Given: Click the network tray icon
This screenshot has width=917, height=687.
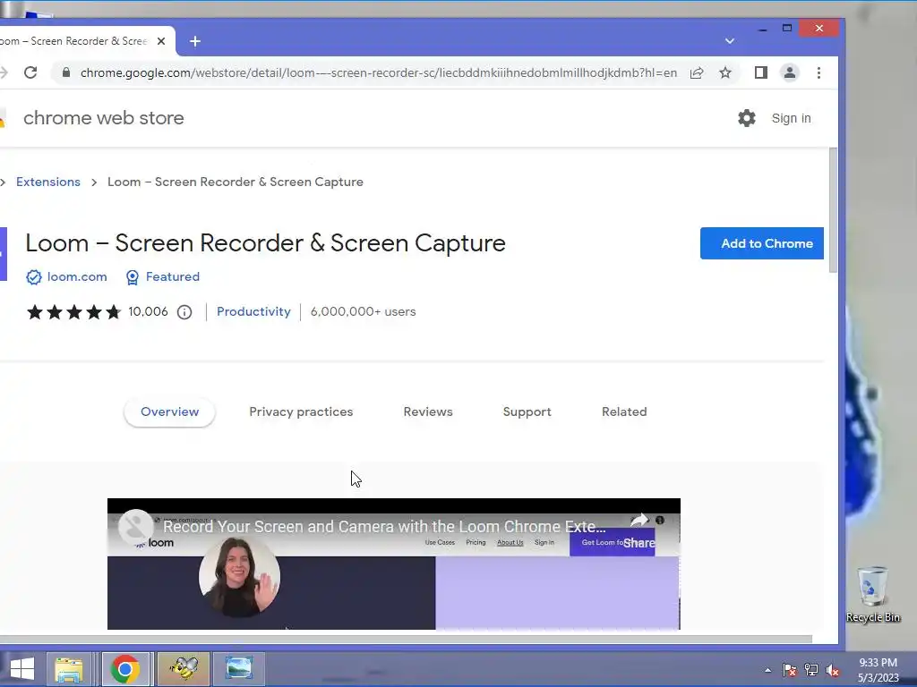Looking at the screenshot, I should [x=811, y=670].
